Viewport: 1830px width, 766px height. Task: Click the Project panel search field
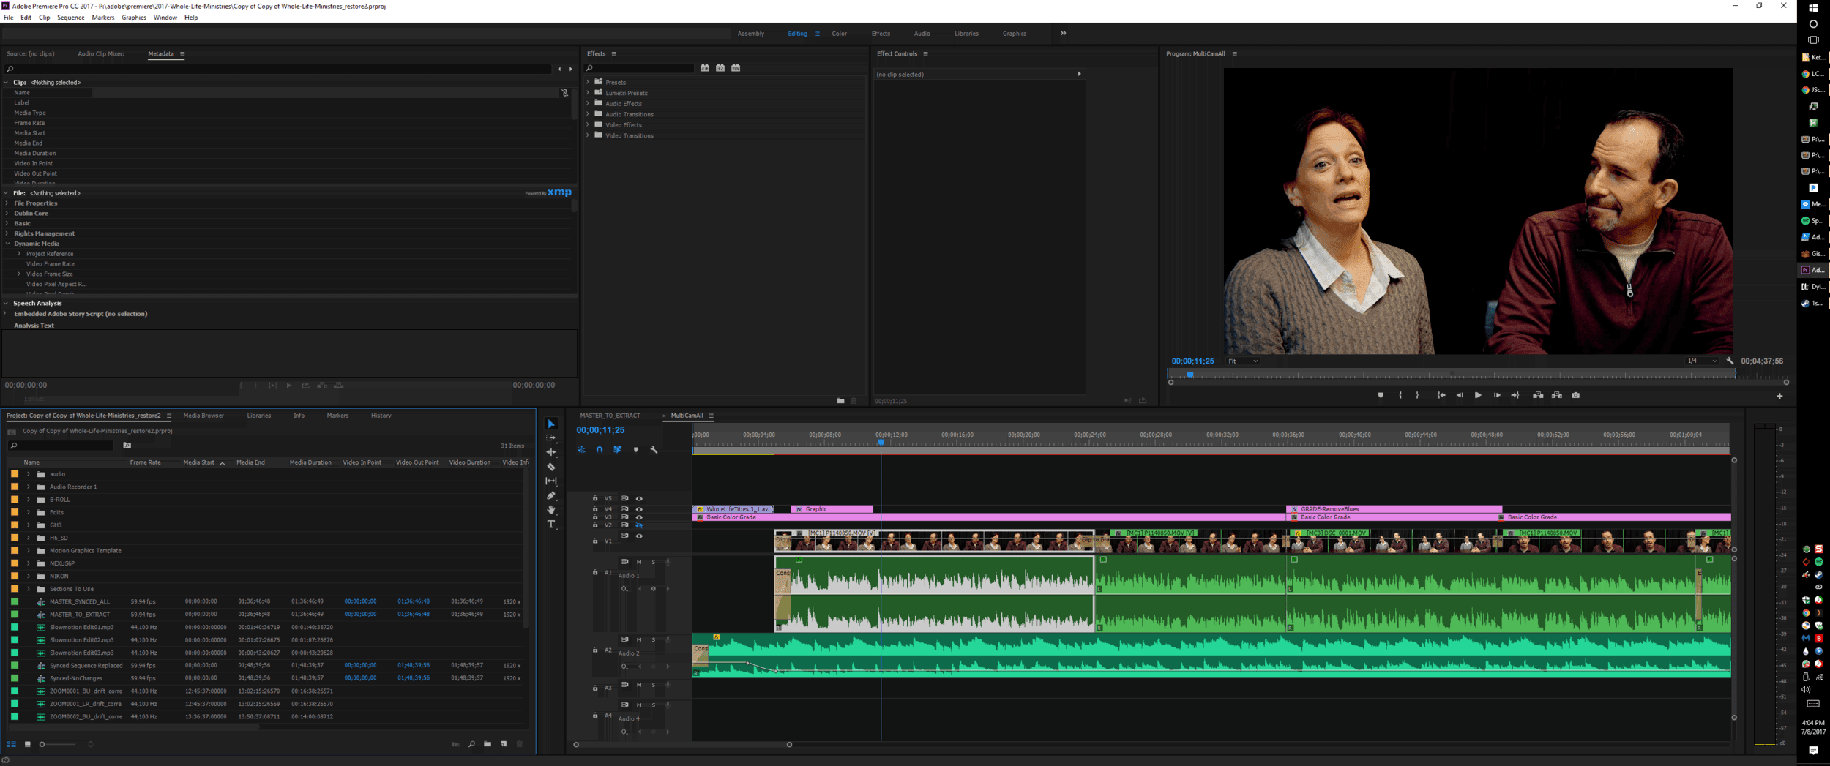(62, 446)
